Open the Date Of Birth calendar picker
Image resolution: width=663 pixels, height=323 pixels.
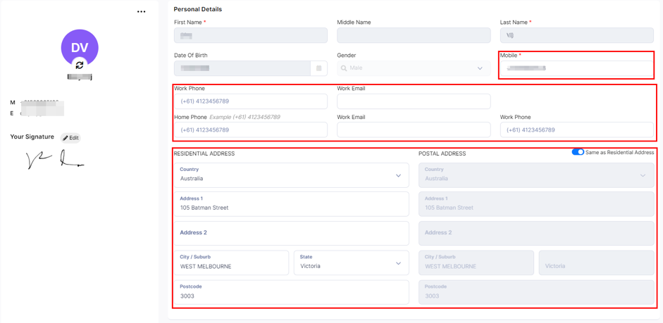tap(318, 68)
